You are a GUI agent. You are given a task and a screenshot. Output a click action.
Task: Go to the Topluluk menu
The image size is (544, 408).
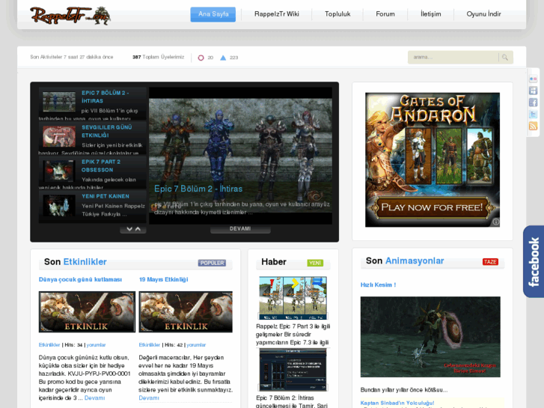tap(337, 14)
